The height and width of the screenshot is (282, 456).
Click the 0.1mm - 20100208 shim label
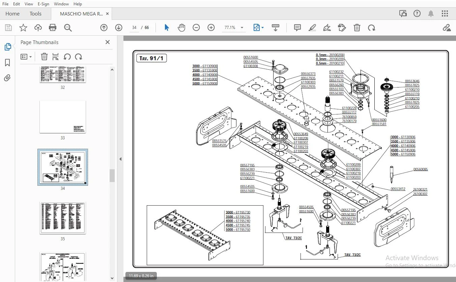point(330,55)
